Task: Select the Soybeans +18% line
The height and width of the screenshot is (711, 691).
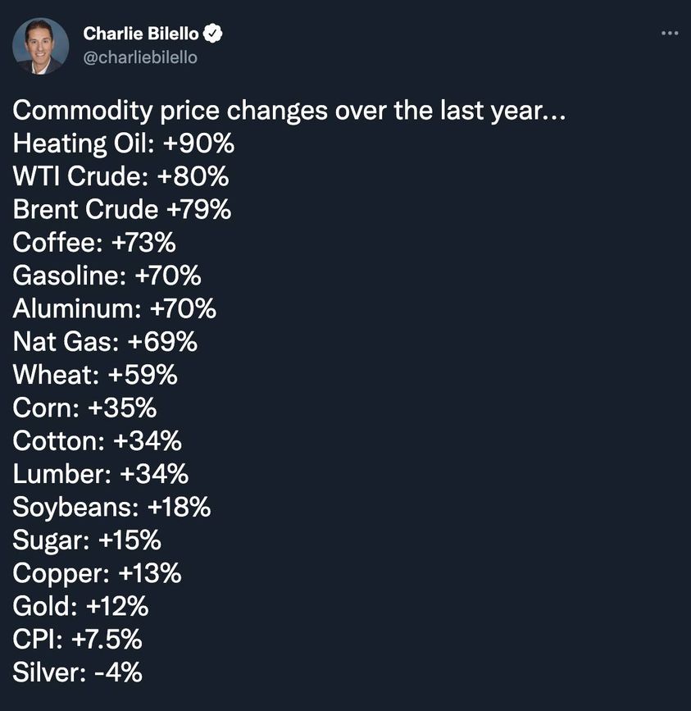Action: tap(111, 508)
